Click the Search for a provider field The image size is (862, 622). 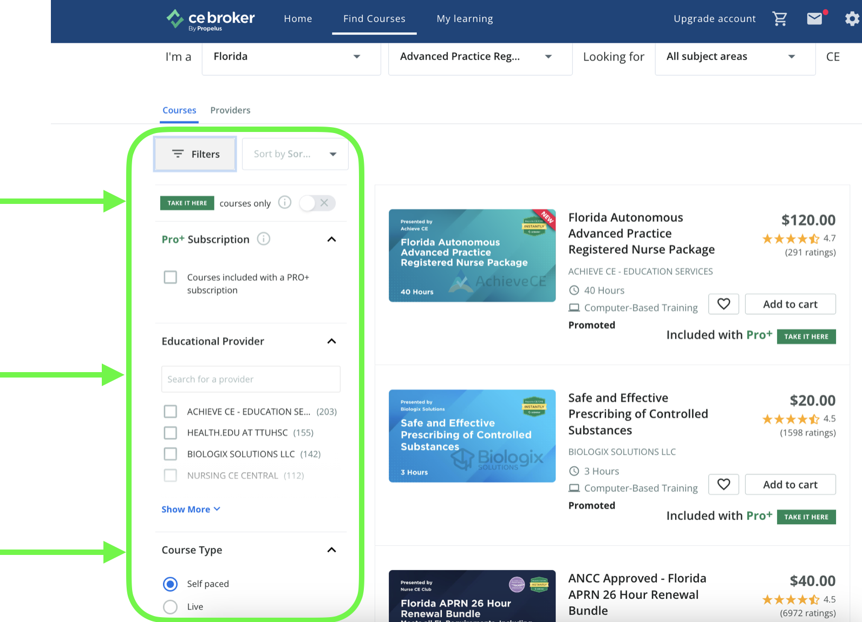click(x=251, y=379)
